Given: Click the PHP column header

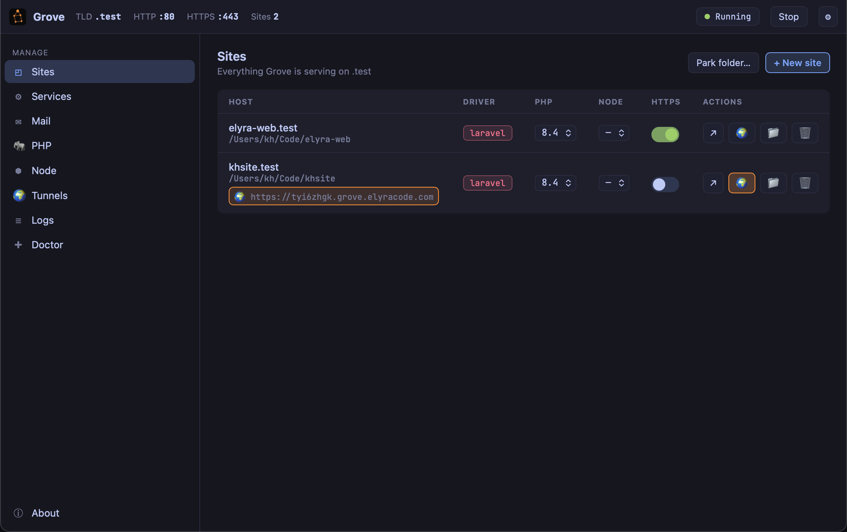Looking at the screenshot, I should point(544,102).
